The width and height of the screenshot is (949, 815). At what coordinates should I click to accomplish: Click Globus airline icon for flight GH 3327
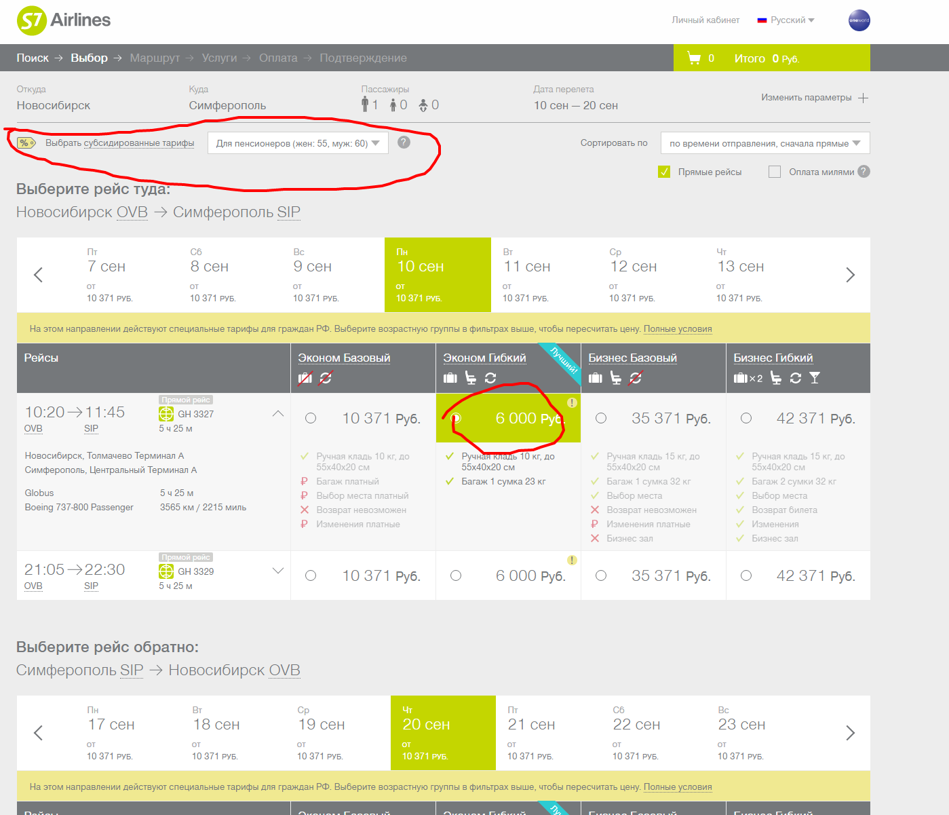(166, 413)
